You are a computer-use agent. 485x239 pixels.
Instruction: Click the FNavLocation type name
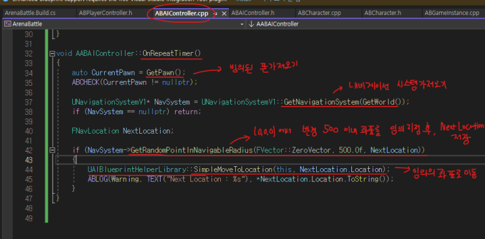point(95,130)
